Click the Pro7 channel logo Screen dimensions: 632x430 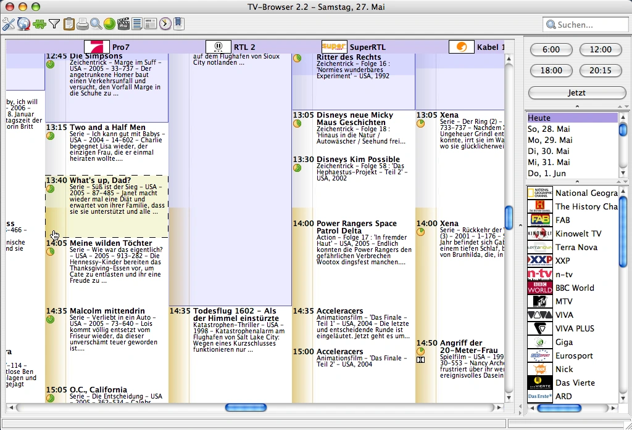coord(97,47)
